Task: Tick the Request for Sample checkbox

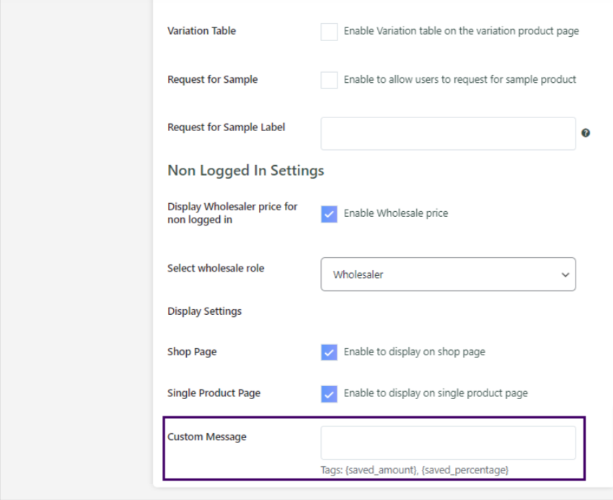Action: tap(329, 80)
